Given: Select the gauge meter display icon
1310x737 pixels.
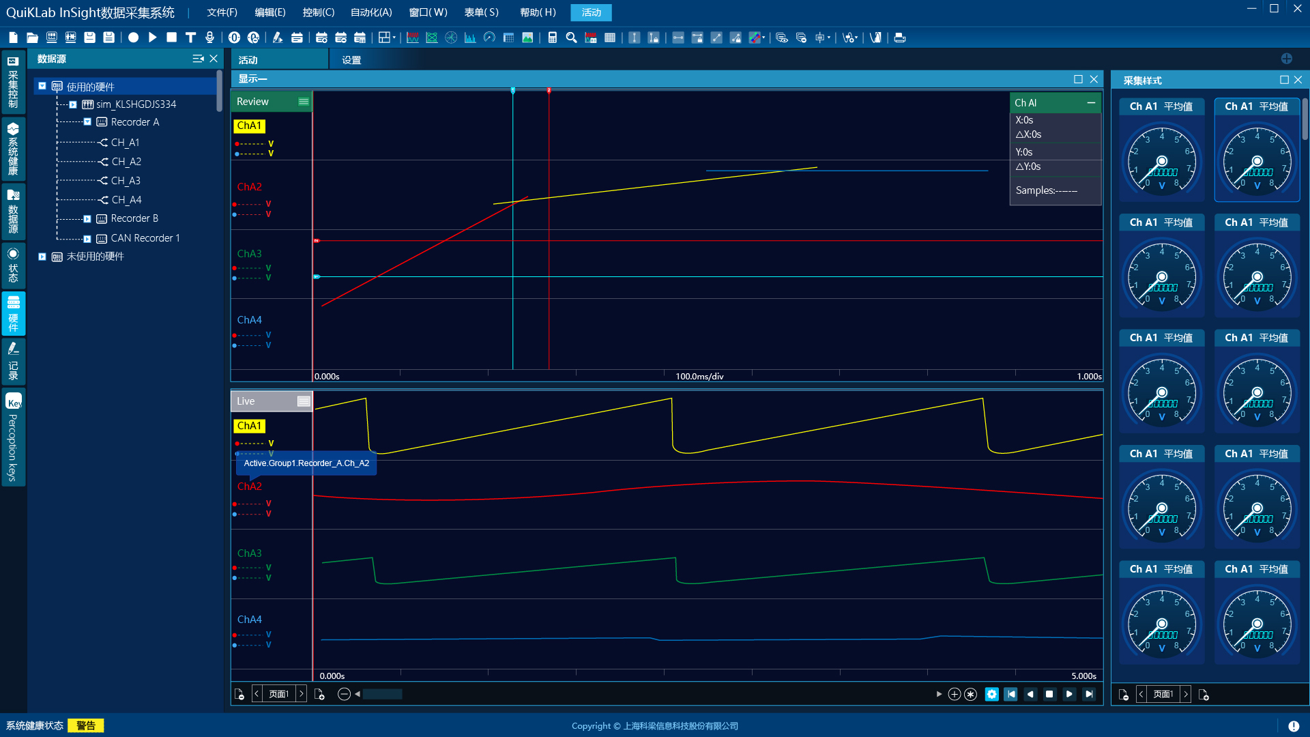Looking at the screenshot, I should [489, 38].
